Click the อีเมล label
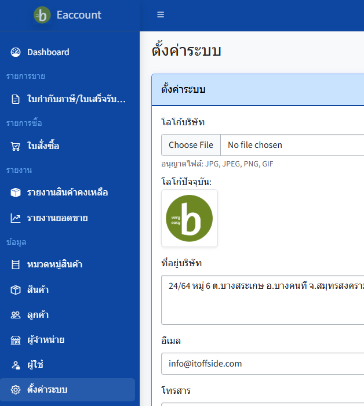The width and height of the screenshot is (364, 406). point(171,341)
